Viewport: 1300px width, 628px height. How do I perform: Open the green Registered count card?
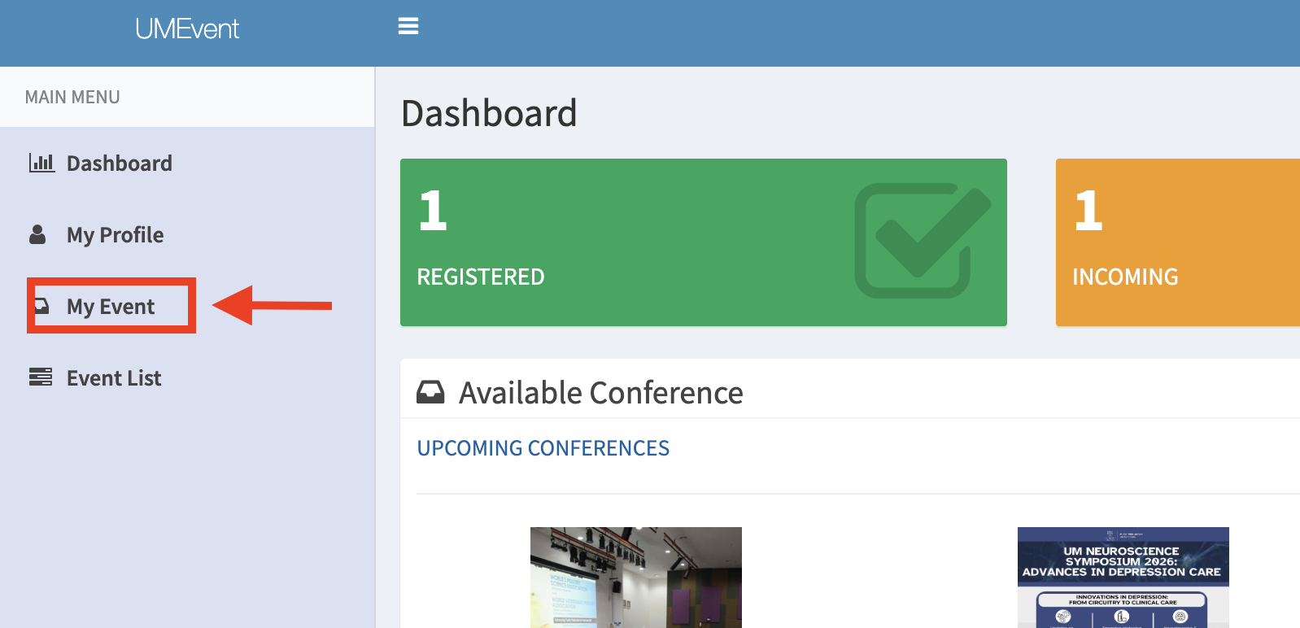click(704, 242)
